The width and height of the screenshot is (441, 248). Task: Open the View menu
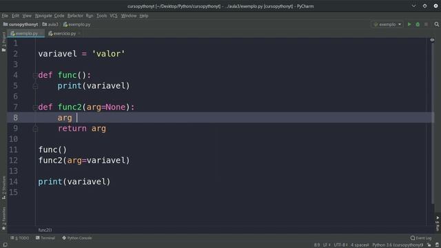[27, 16]
